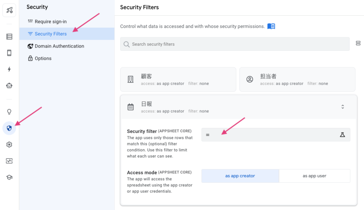
Task: Enable 'as app user' access mode for 日報
Action: pos(314,176)
